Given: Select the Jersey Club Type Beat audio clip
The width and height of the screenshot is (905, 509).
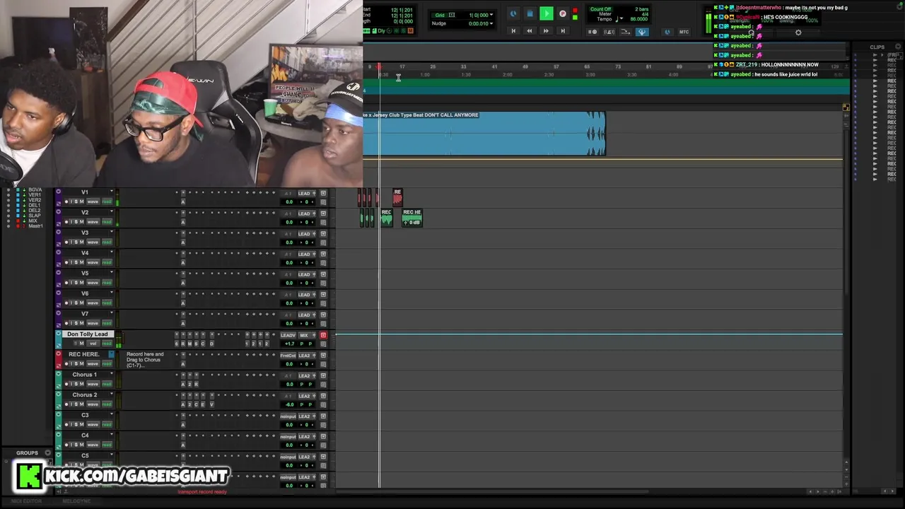Looking at the screenshot, I should click(x=484, y=134).
